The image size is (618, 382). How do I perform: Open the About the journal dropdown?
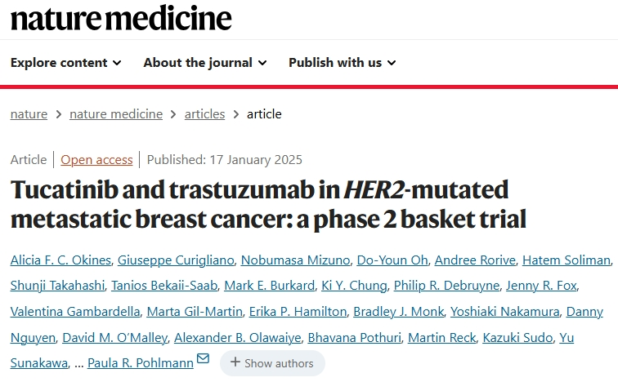(204, 63)
